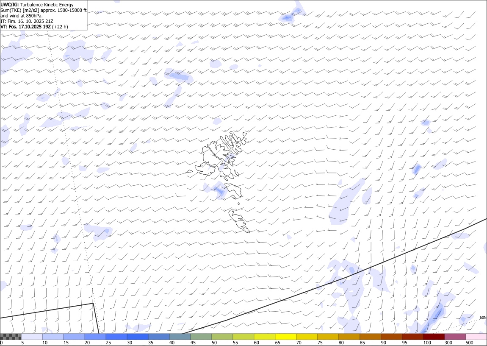Select the '500' legend scale value
This screenshot has width=487, height=346.
pyautogui.click(x=469, y=343)
